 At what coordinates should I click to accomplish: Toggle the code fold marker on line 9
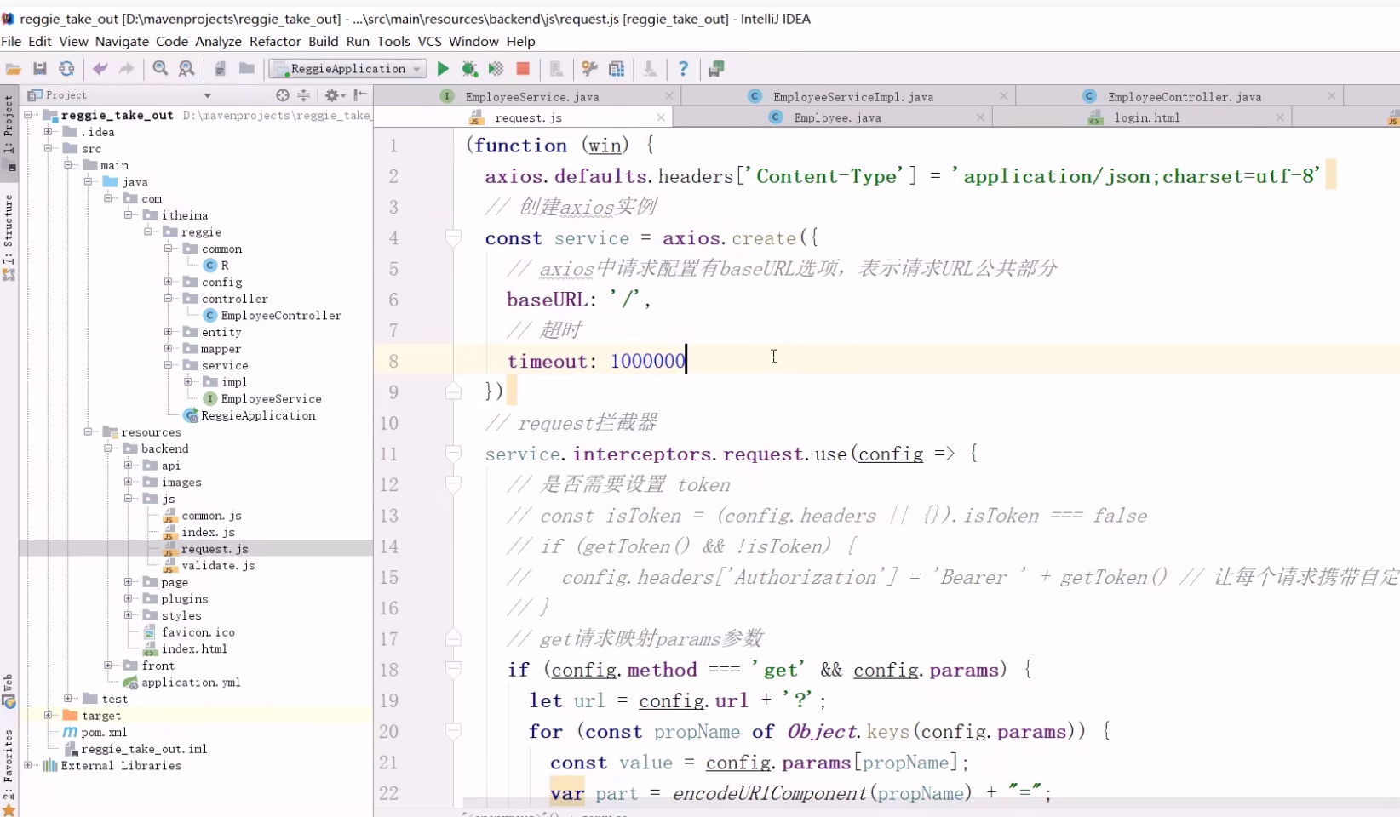454,391
